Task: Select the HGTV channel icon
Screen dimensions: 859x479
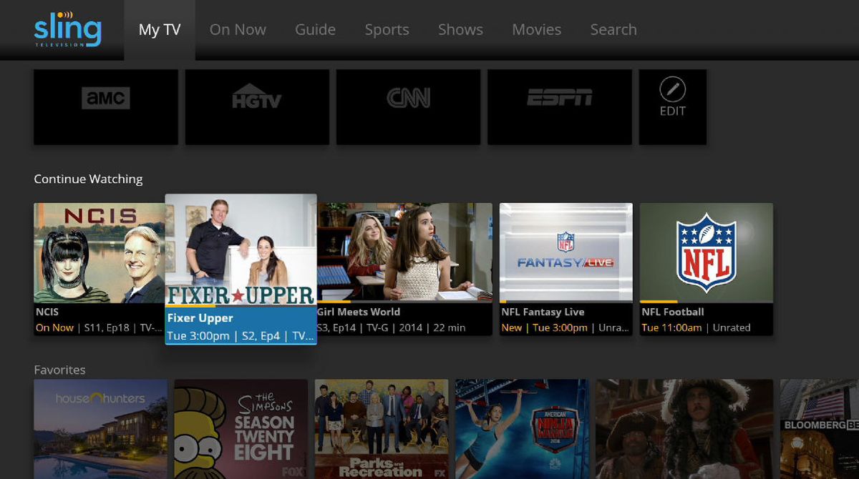Action: coord(256,106)
